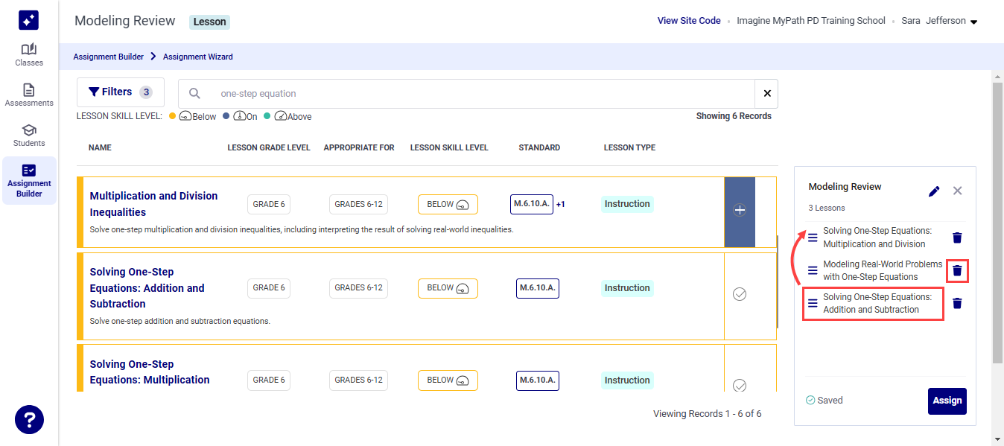Click the LESSON GRADE LEVEL column header

coord(269,147)
